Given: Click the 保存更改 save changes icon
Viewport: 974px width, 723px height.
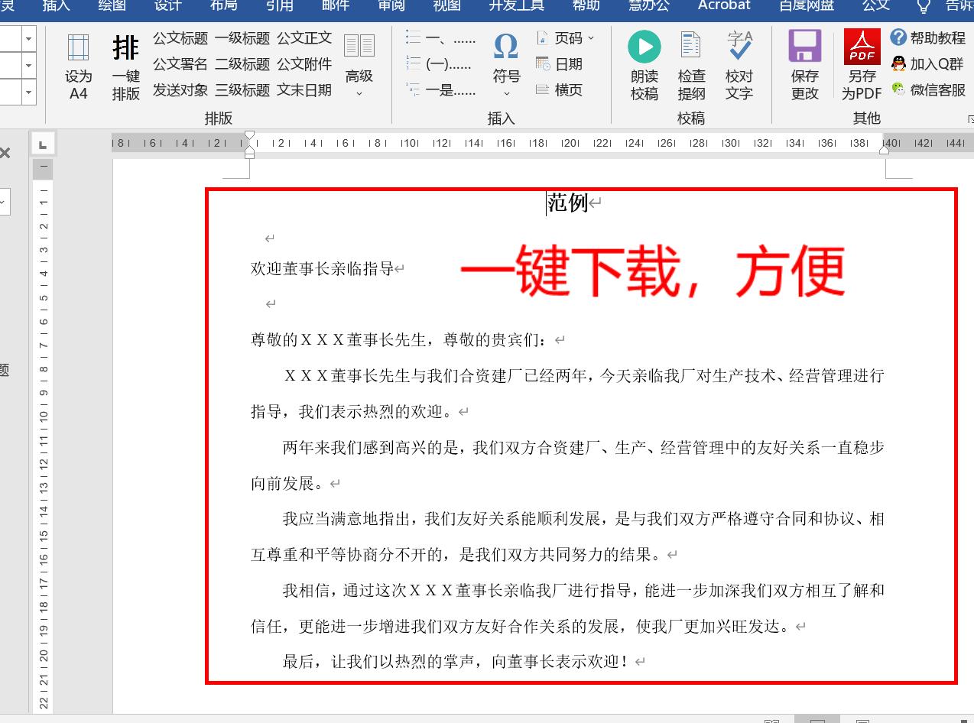Looking at the screenshot, I should pyautogui.click(x=804, y=65).
